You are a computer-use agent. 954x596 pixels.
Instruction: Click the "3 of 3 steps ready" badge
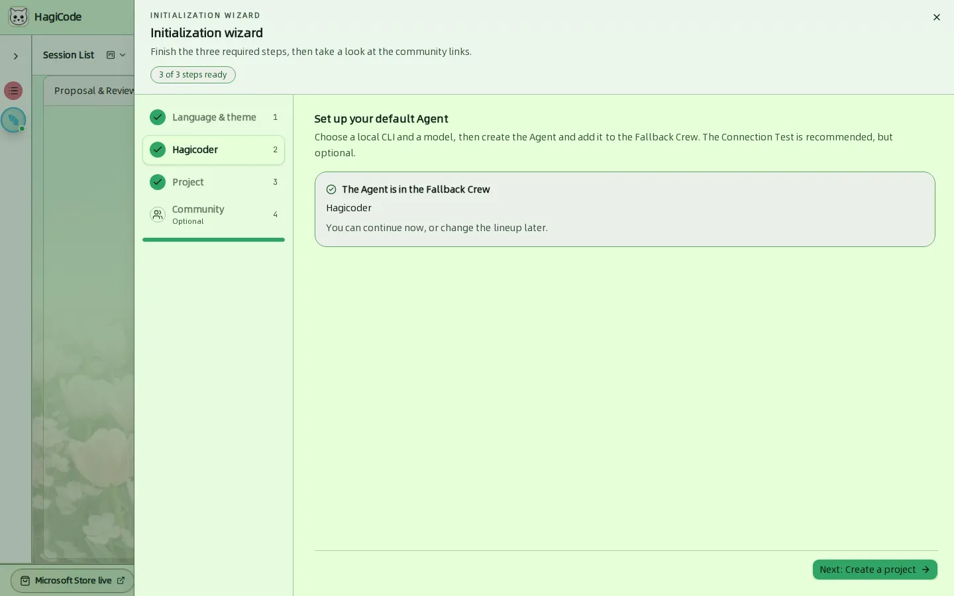point(193,75)
